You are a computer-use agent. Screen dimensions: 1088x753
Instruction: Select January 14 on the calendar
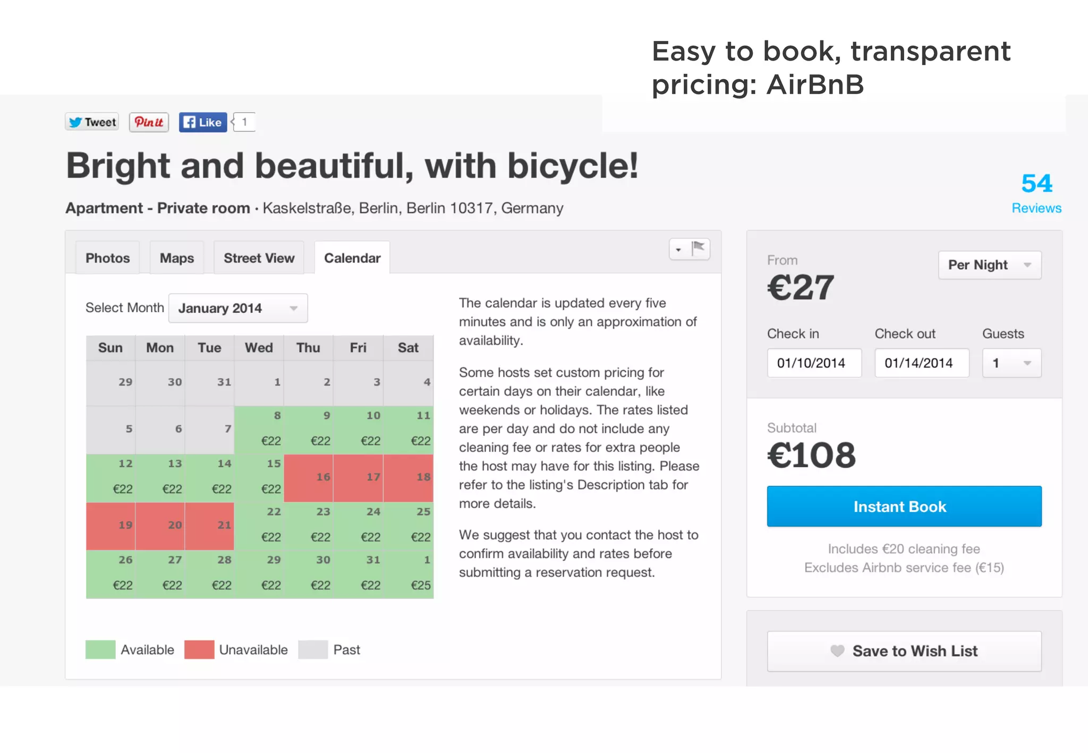pyautogui.click(x=209, y=478)
